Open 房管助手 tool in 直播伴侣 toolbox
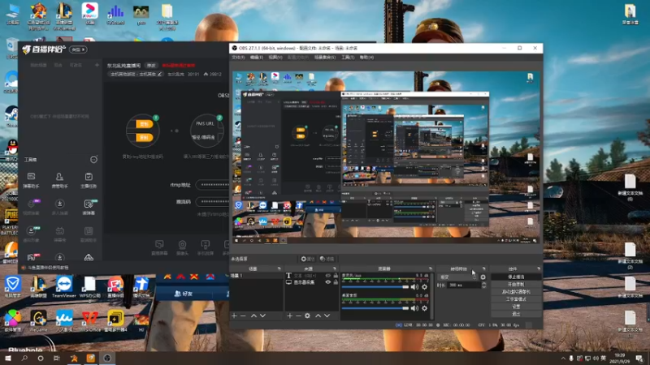 (x=59, y=180)
